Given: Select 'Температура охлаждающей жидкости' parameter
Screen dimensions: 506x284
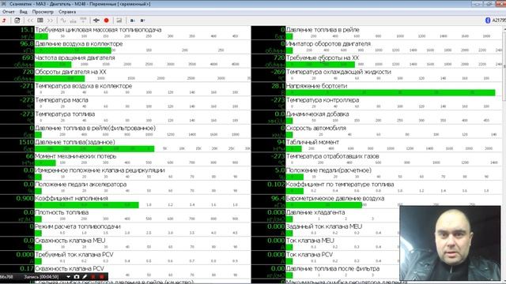Looking at the screenshot, I should pos(338,72).
